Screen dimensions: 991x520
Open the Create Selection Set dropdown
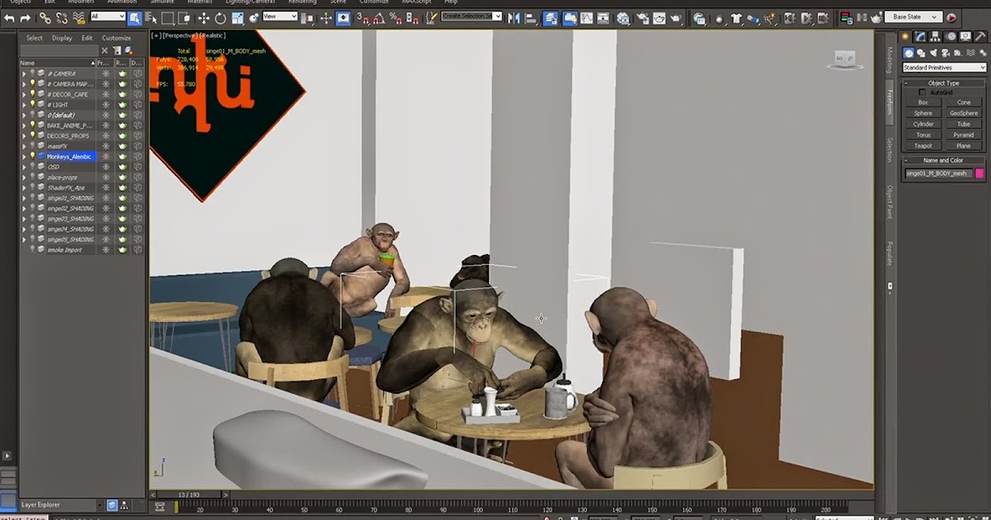point(472,17)
